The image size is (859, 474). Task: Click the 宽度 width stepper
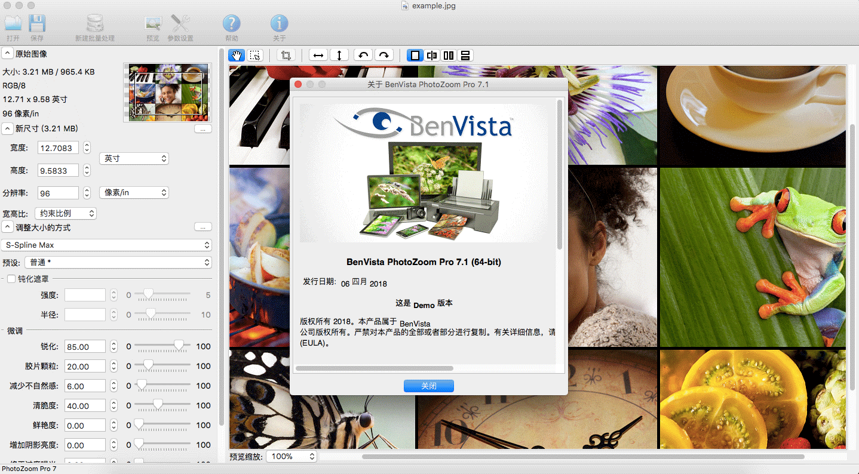click(87, 147)
